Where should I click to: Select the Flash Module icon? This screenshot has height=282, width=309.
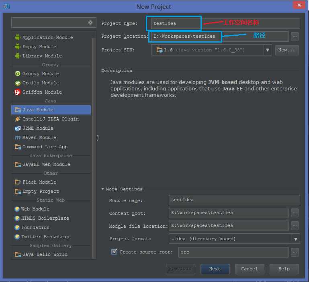pos(18,182)
